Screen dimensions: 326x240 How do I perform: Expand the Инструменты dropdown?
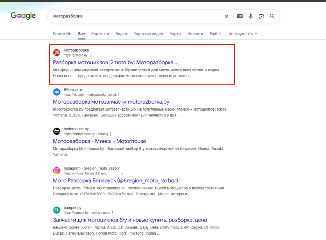point(243,34)
